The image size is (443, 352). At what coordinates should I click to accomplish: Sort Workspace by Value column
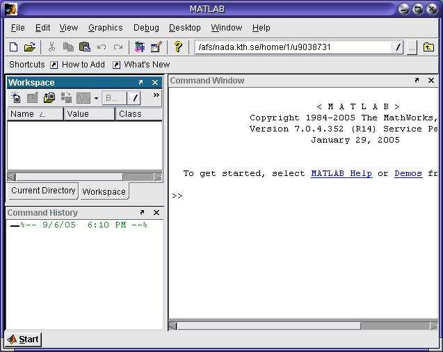coord(89,114)
